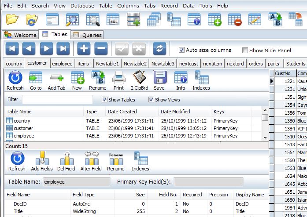Click the Add Tab icon
The image size is (307, 217).
pyautogui.click(x=56, y=81)
